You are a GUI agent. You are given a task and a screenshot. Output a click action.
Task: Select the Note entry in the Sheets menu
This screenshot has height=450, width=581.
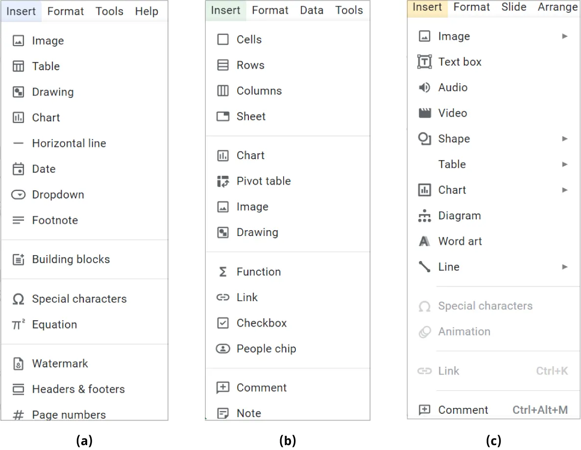pyautogui.click(x=249, y=413)
